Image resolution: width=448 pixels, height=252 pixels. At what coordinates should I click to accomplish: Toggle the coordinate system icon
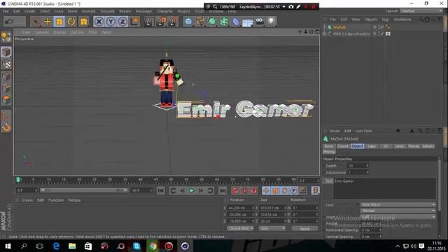point(134,22)
